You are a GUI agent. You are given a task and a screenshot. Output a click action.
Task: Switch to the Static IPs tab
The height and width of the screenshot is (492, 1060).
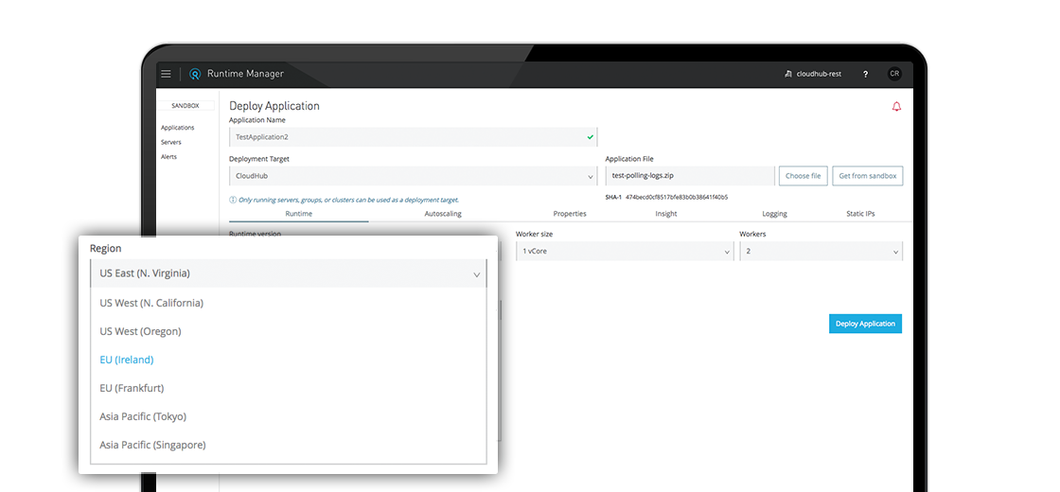pyautogui.click(x=860, y=214)
